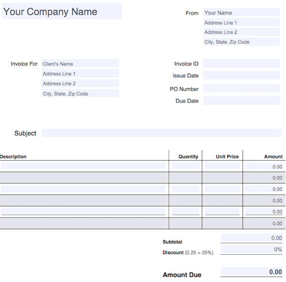This screenshot has width=286, height=282.
Task: Click the first row Unit Price cell
Action: (x=222, y=166)
